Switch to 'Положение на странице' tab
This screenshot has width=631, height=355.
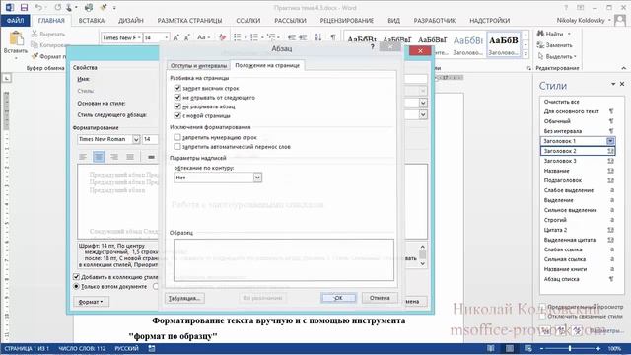coord(267,65)
